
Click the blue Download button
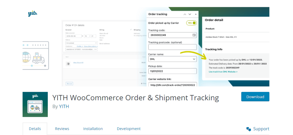click(x=255, y=97)
